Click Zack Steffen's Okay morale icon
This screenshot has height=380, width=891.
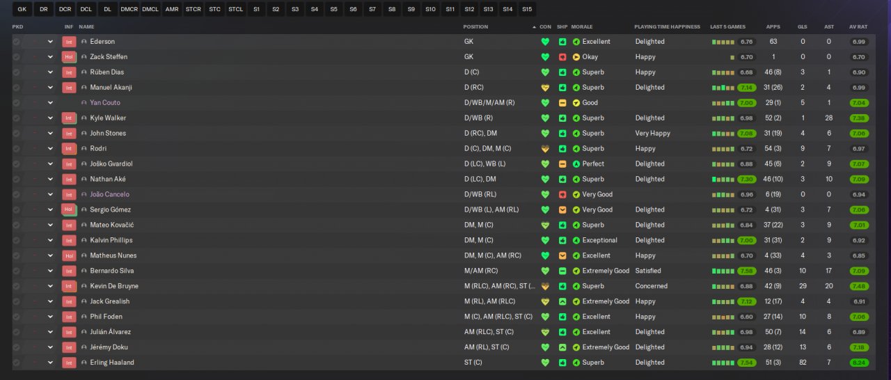(576, 57)
